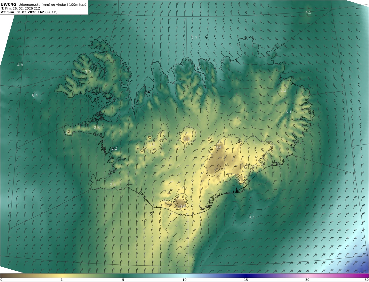Viewport: 369px width, 282px height.
Task: Click the 1.3 value on Langjökull glacier
Action: point(152,144)
